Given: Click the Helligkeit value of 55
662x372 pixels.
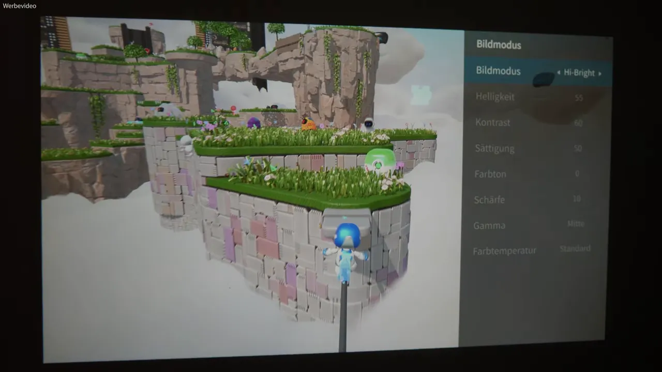Looking at the screenshot, I should click(x=579, y=98).
